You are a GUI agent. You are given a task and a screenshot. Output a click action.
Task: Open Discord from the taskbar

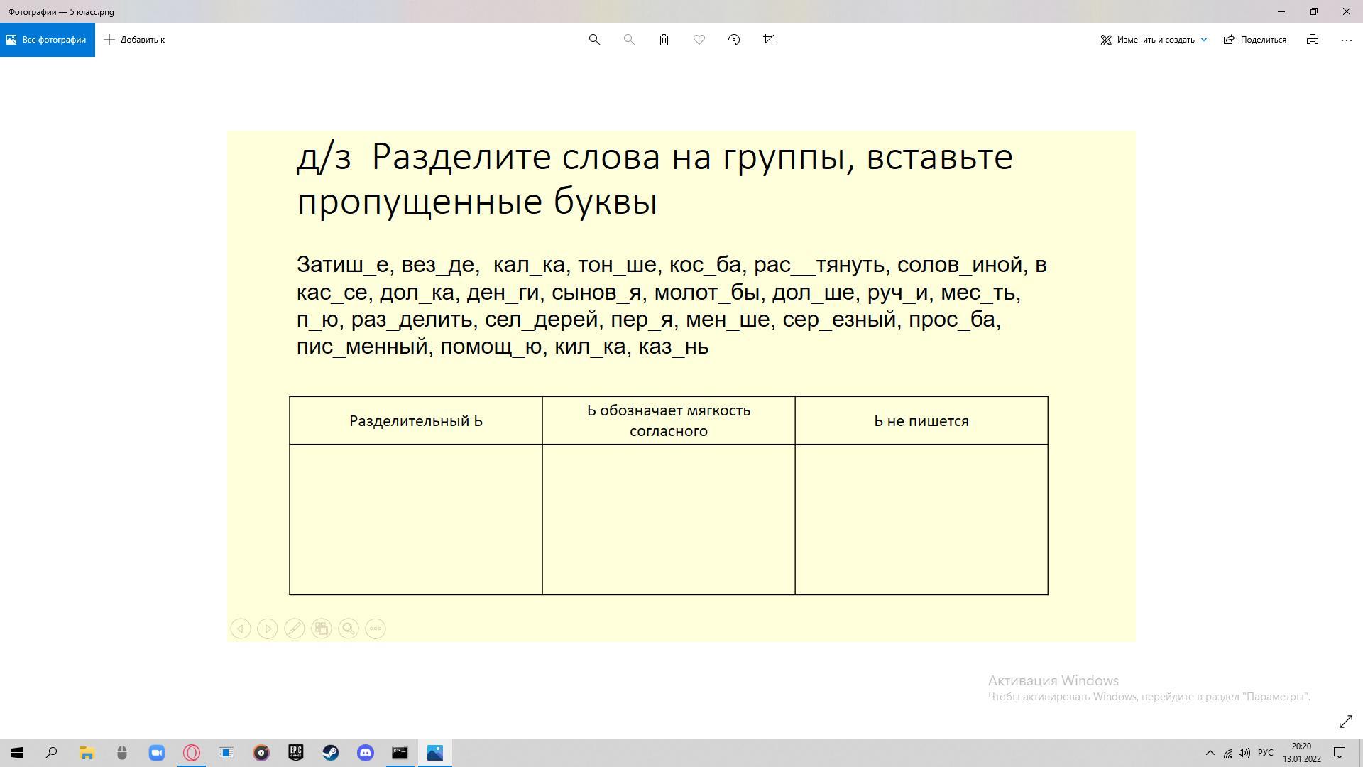365,753
